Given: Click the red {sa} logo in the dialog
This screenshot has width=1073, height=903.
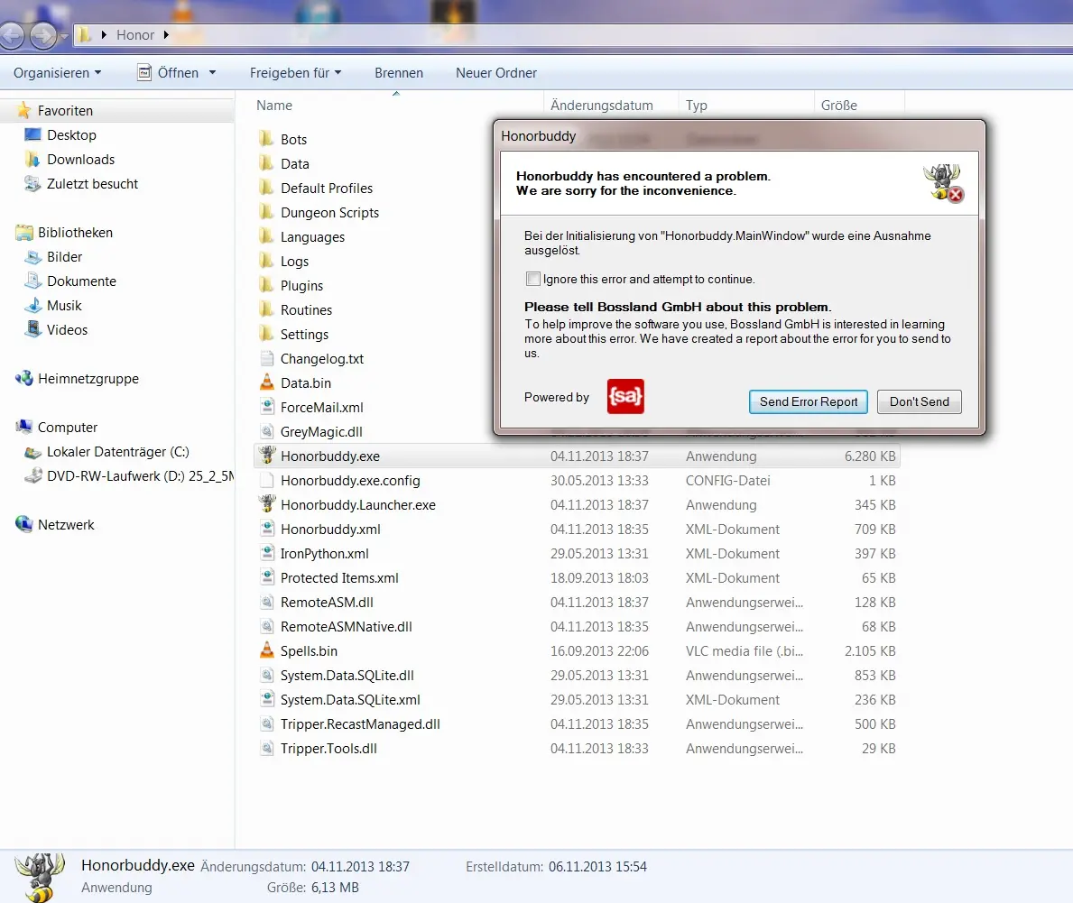Looking at the screenshot, I should pyautogui.click(x=625, y=396).
